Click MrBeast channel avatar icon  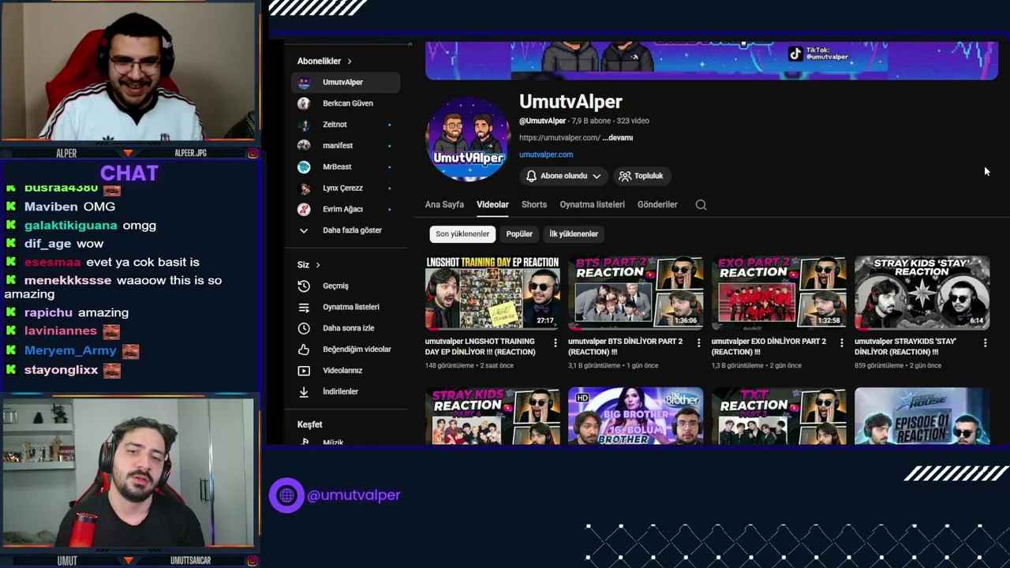coord(304,167)
